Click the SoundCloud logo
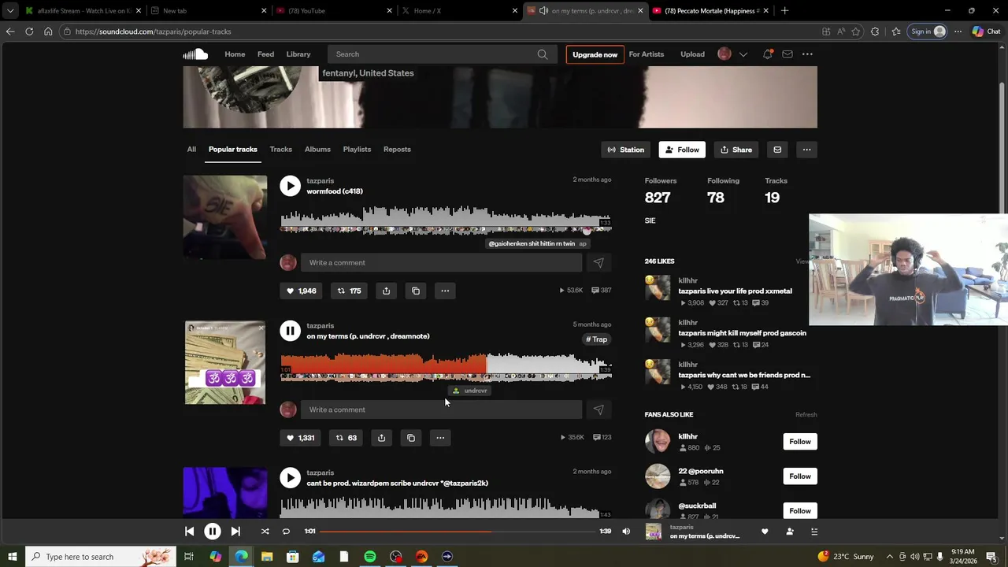 195,54
